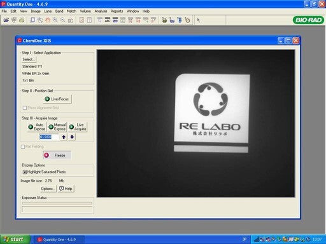Click the 'Standard 1*1' text
The image size is (326, 244).
(32, 67)
